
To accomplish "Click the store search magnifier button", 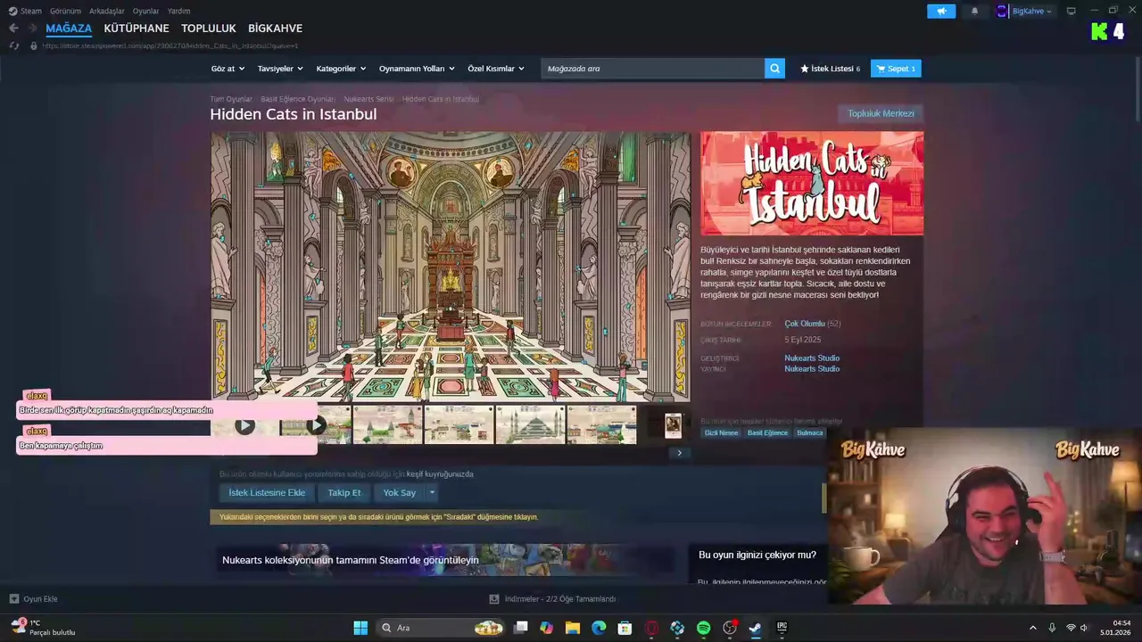I will click(775, 69).
